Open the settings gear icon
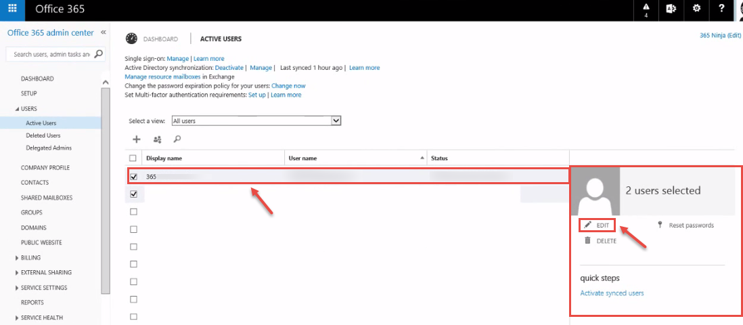The image size is (743, 325). tap(696, 8)
